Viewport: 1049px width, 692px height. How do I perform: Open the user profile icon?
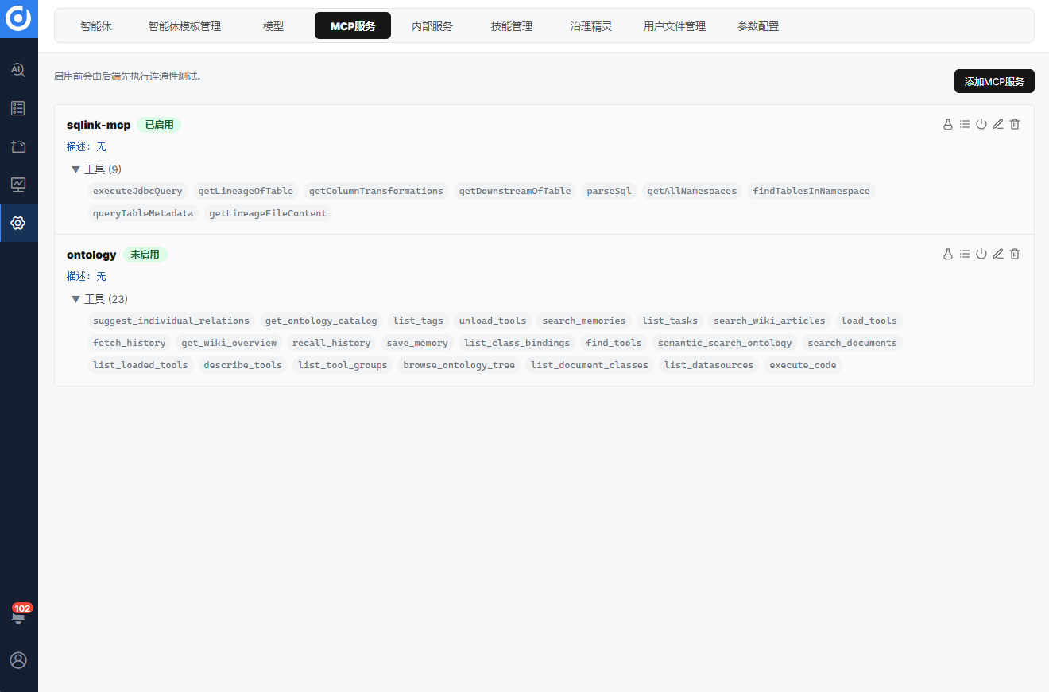18,660
